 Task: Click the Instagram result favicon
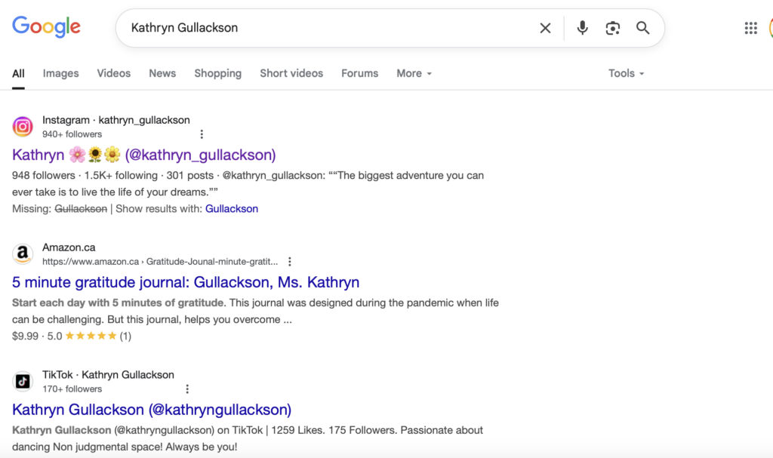coord(23,127)
